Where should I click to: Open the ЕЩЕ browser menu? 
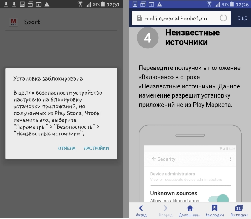tap(242, 18)
